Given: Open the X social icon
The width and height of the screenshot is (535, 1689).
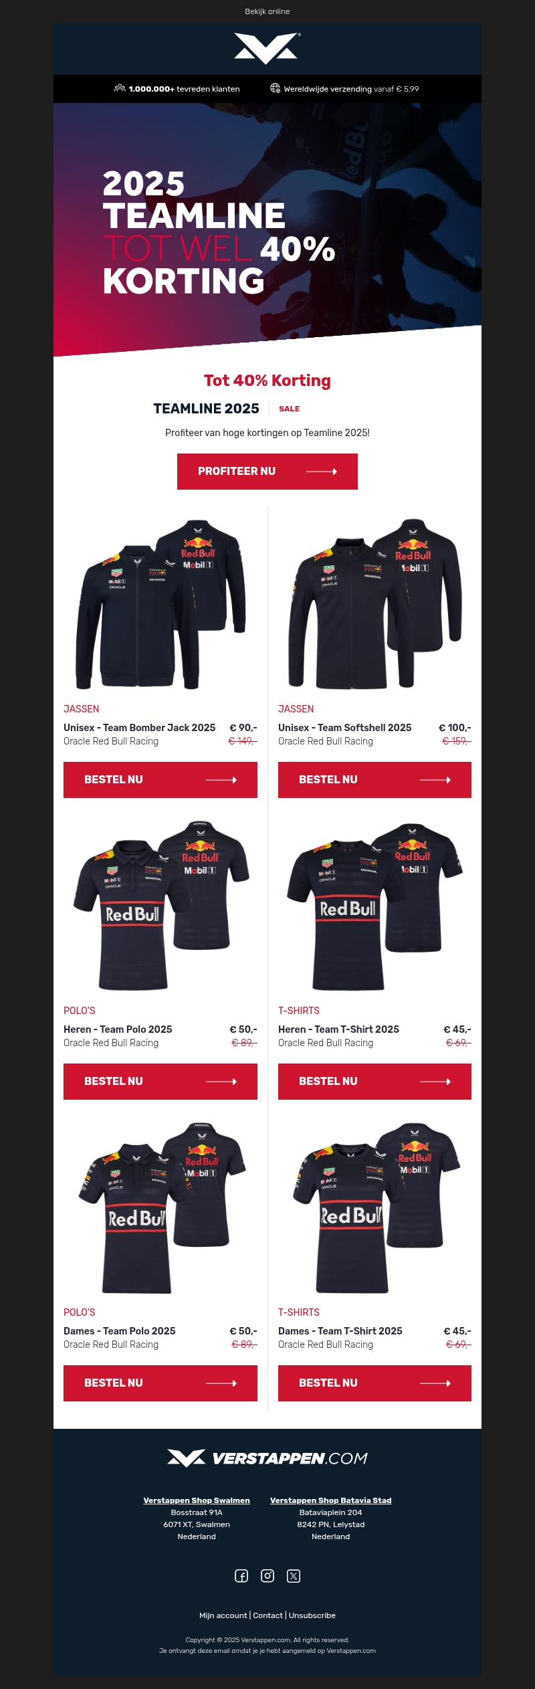Looking at the screenshot, I should coord(294,1576).
